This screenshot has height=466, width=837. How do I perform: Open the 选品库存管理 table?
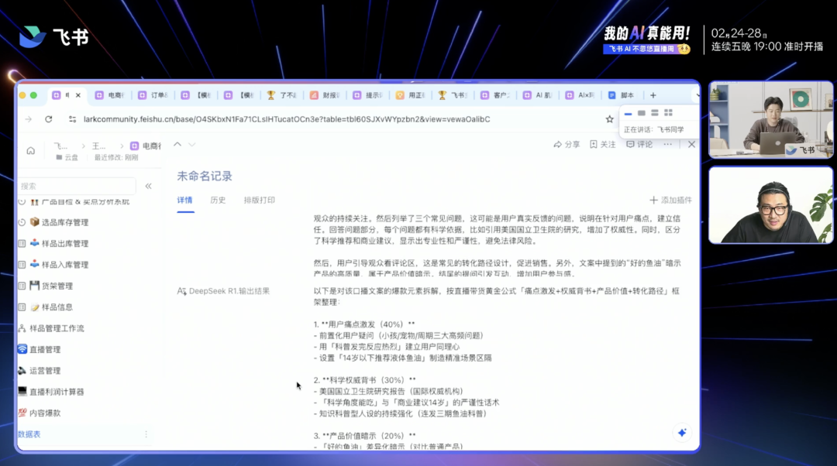(x=64, y=222)
